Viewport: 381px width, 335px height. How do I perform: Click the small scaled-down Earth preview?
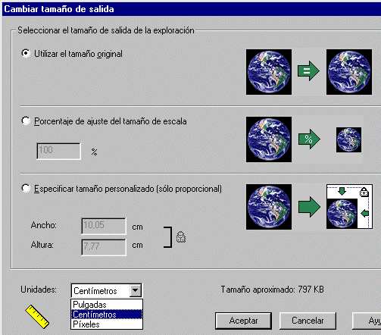(348, 139)
